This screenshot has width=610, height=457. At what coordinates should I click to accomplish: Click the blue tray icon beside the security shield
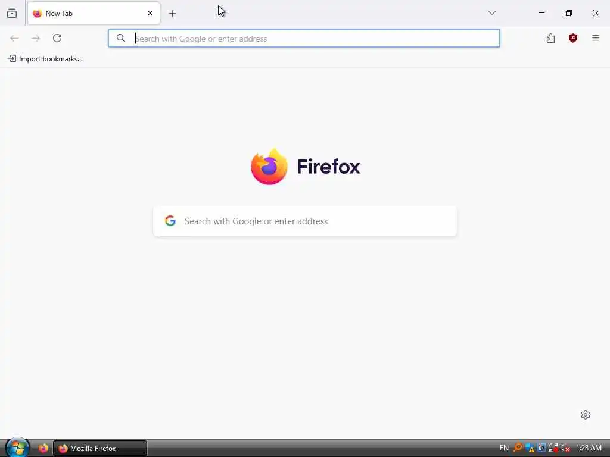(x=541, y=447)
